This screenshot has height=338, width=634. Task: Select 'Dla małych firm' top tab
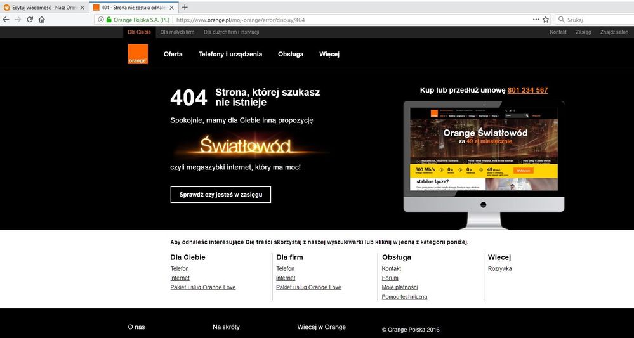point(177,32)
